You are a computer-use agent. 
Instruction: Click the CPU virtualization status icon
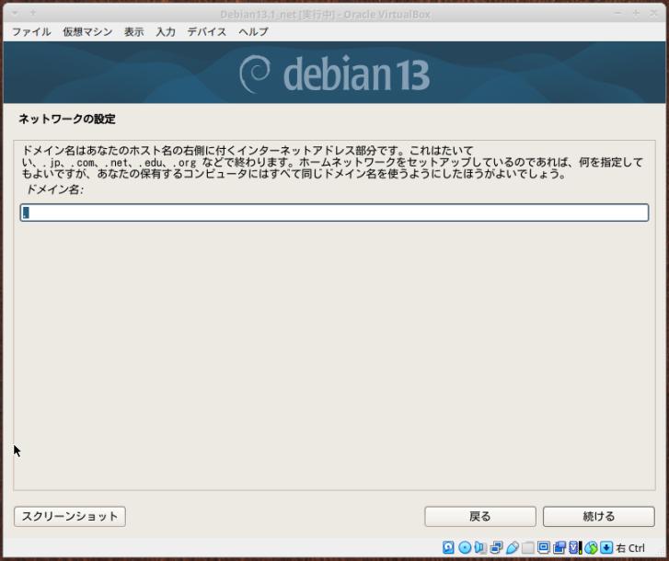pos(575,547)
